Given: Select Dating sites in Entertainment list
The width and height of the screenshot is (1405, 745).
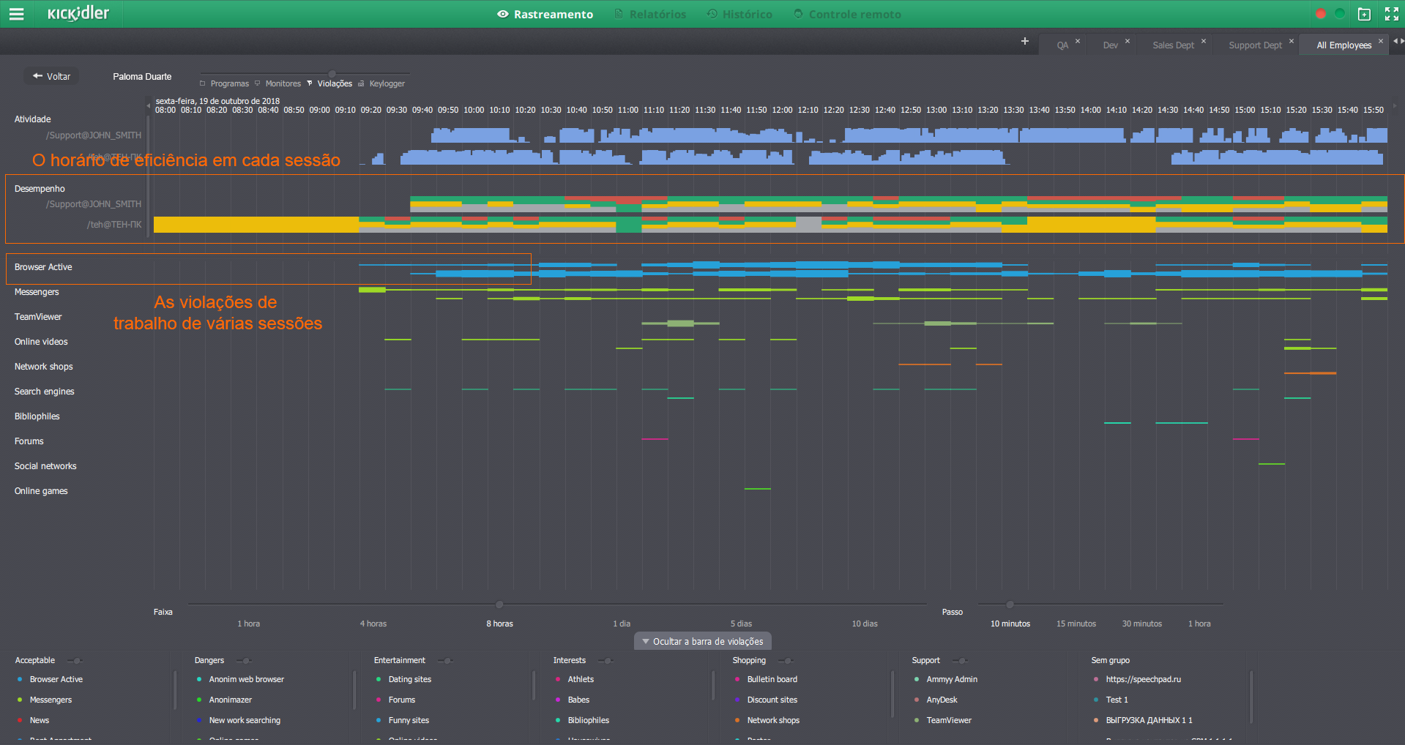Looking at the screenshot, I should coord(409,679).
